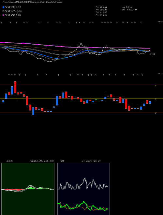This screenshot has height=215, width=163.
Task: Click the 'MACD:' panel heading
Action: click(10, 161)
